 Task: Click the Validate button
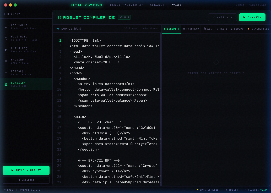point(223,17)
